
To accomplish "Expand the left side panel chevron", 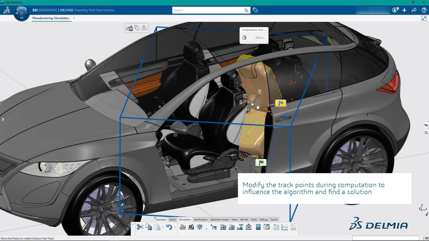I will pyautogui.click(x=3, y=120).
